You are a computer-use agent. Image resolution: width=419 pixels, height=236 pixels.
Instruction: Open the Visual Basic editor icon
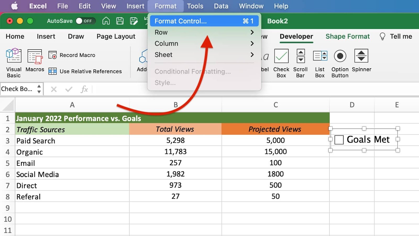click(14, 56)
